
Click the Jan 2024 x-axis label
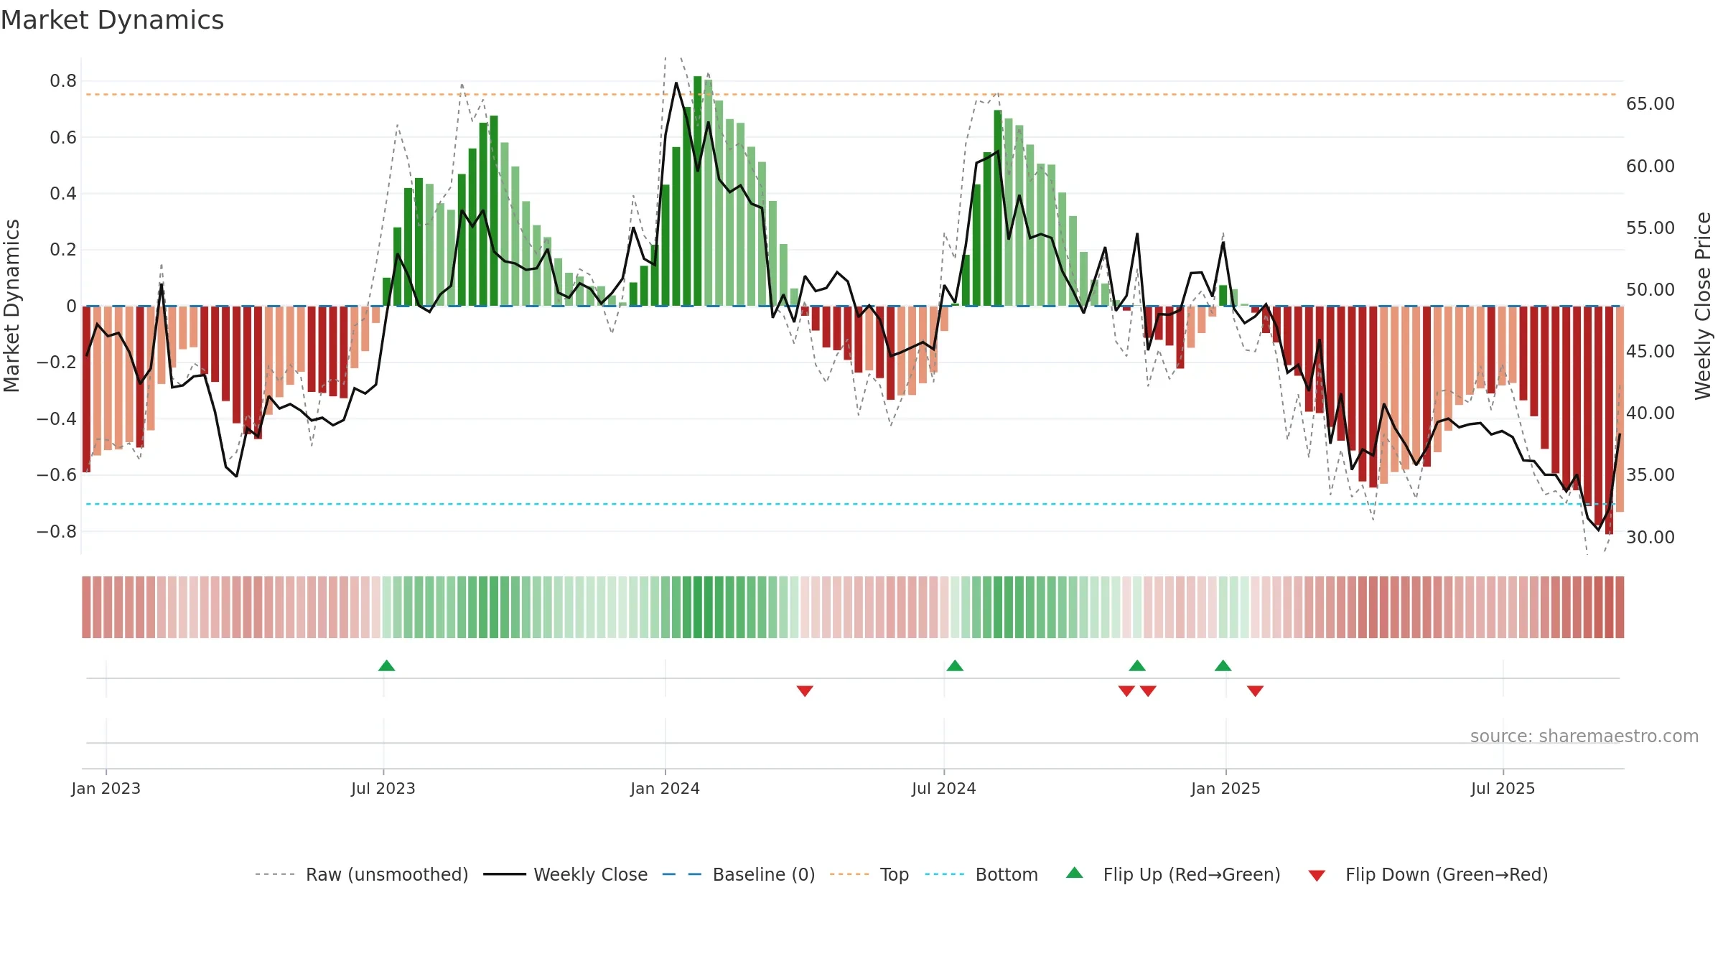[x=666, y=788]
